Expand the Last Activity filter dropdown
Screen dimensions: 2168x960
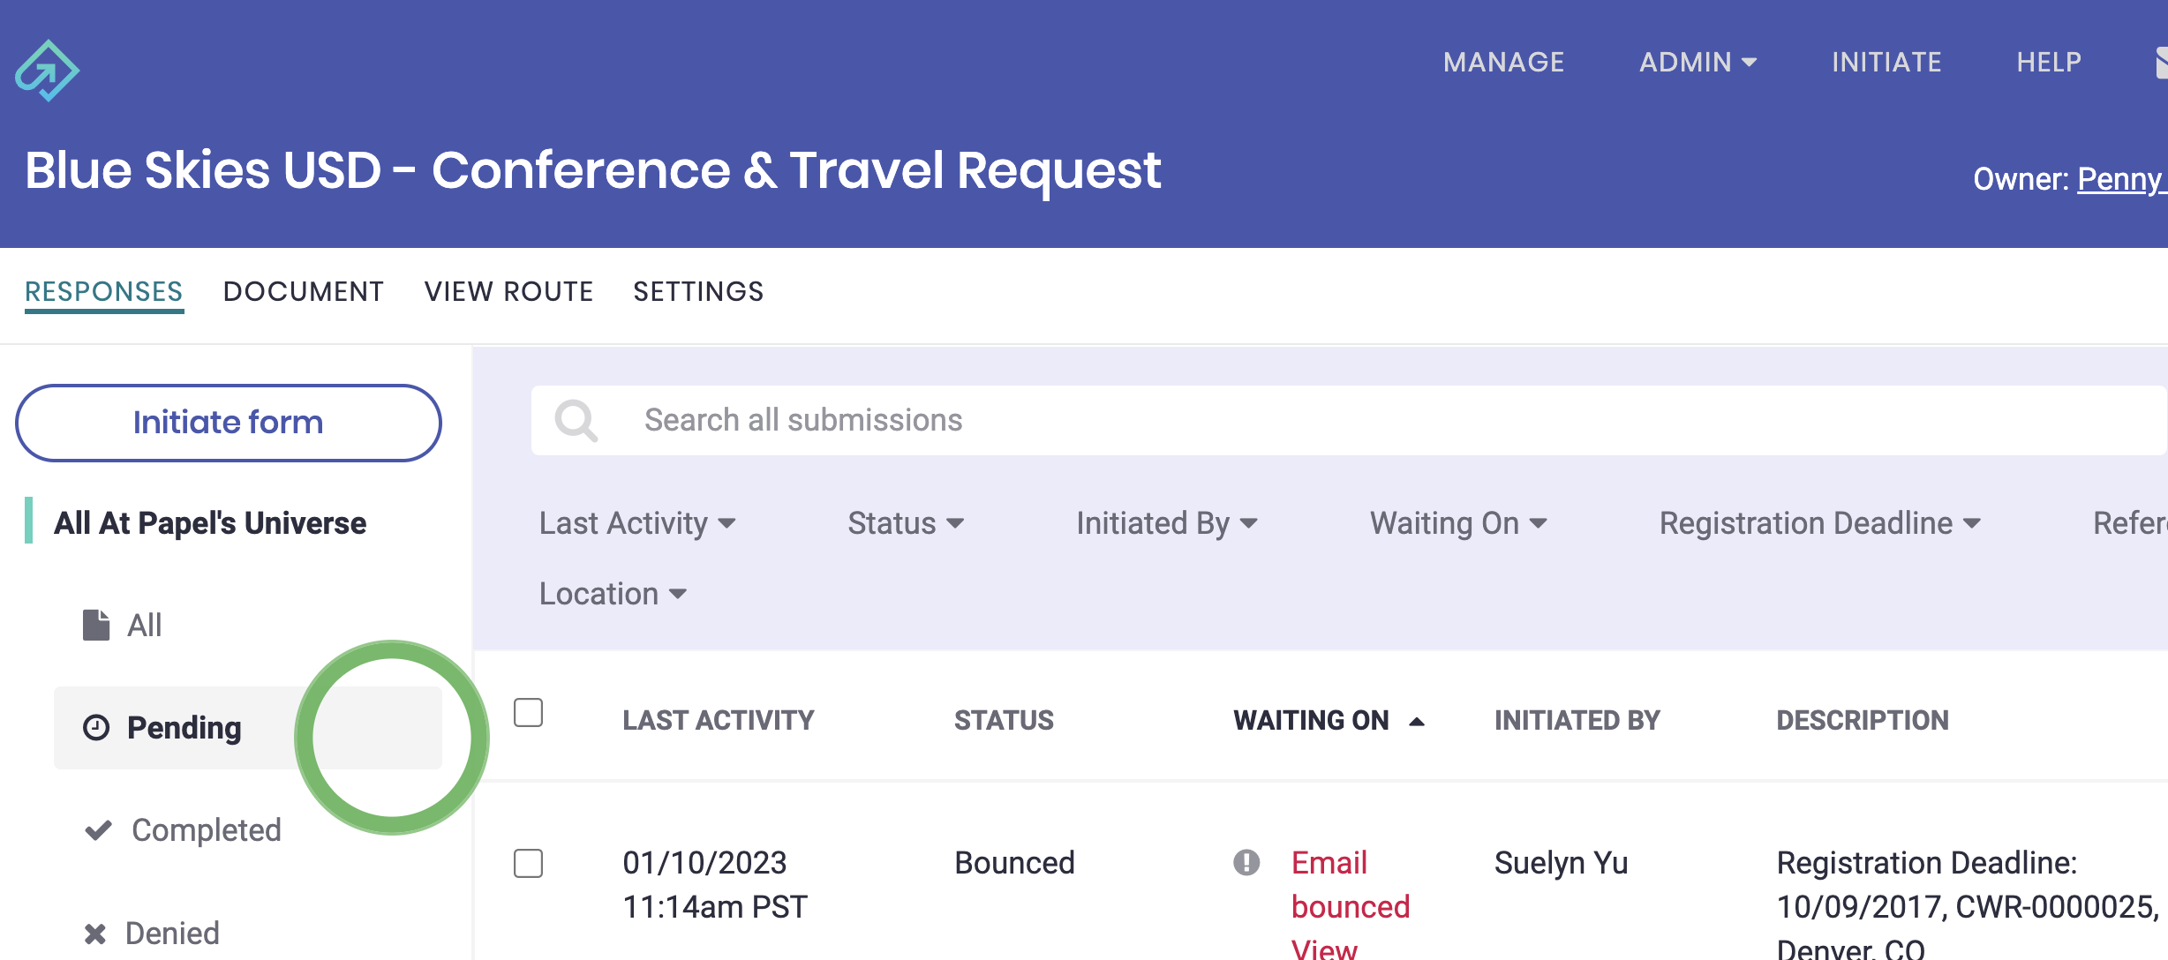pyautogui.click(x=637, y=523)
